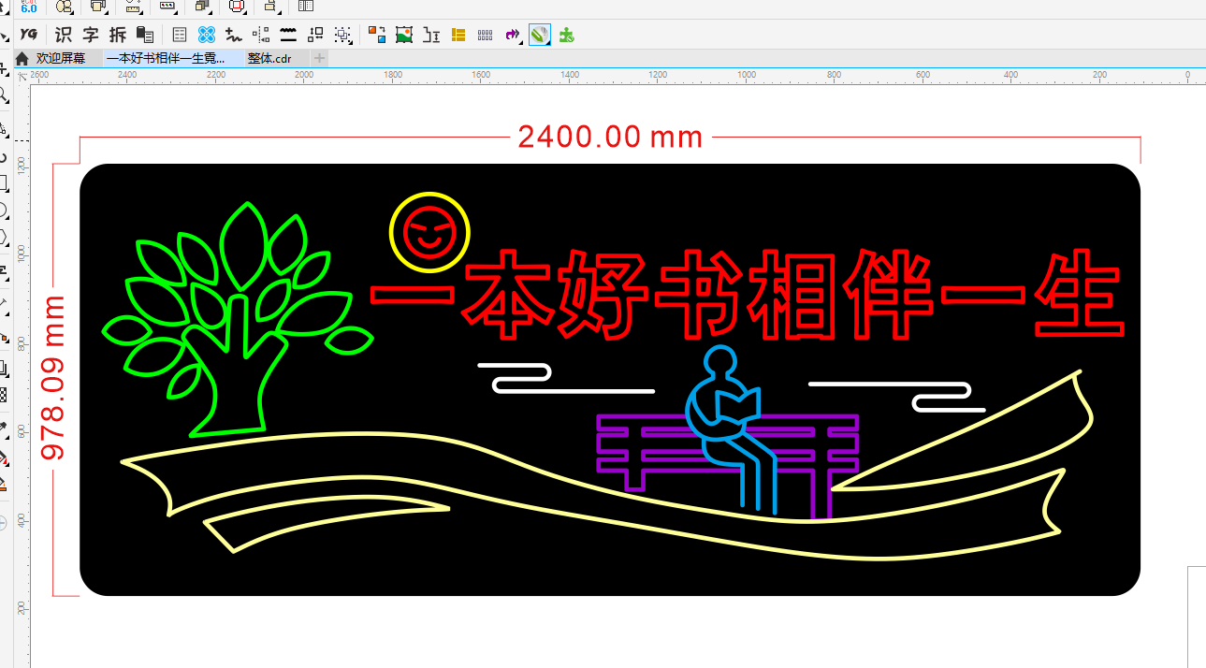This screenshot has height=668, width=1206.
Task: Click the yellow list rows icon
Action: point(458,35)
